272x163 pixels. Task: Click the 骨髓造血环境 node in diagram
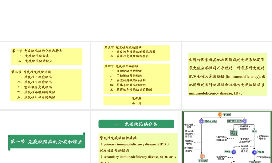coord(234,133)
